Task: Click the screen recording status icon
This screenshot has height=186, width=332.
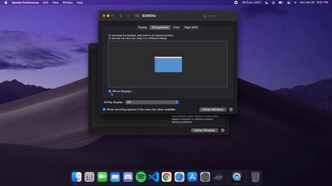Action: point(236,3)
